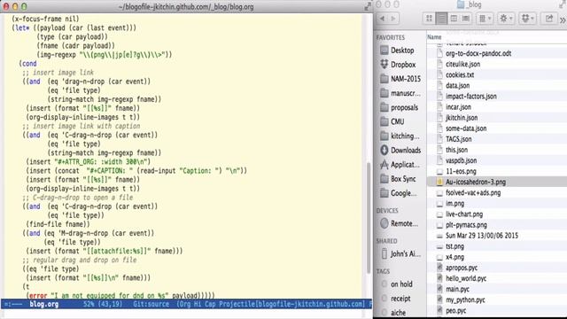Click the Emacs vertical scrollbar

click(x=369, y=217)
